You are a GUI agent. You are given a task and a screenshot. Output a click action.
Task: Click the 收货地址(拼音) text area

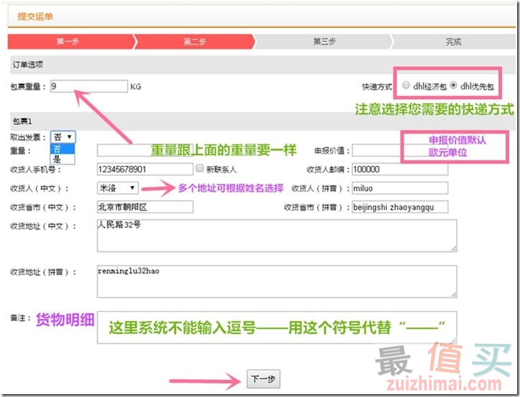277,281
